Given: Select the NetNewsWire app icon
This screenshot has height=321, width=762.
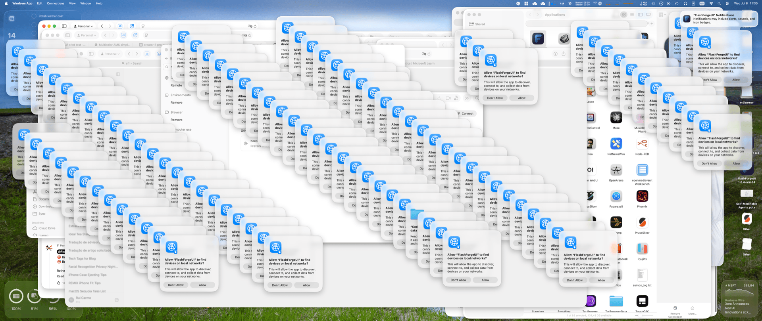Looking at the screenshot, I should coord(616,144).
